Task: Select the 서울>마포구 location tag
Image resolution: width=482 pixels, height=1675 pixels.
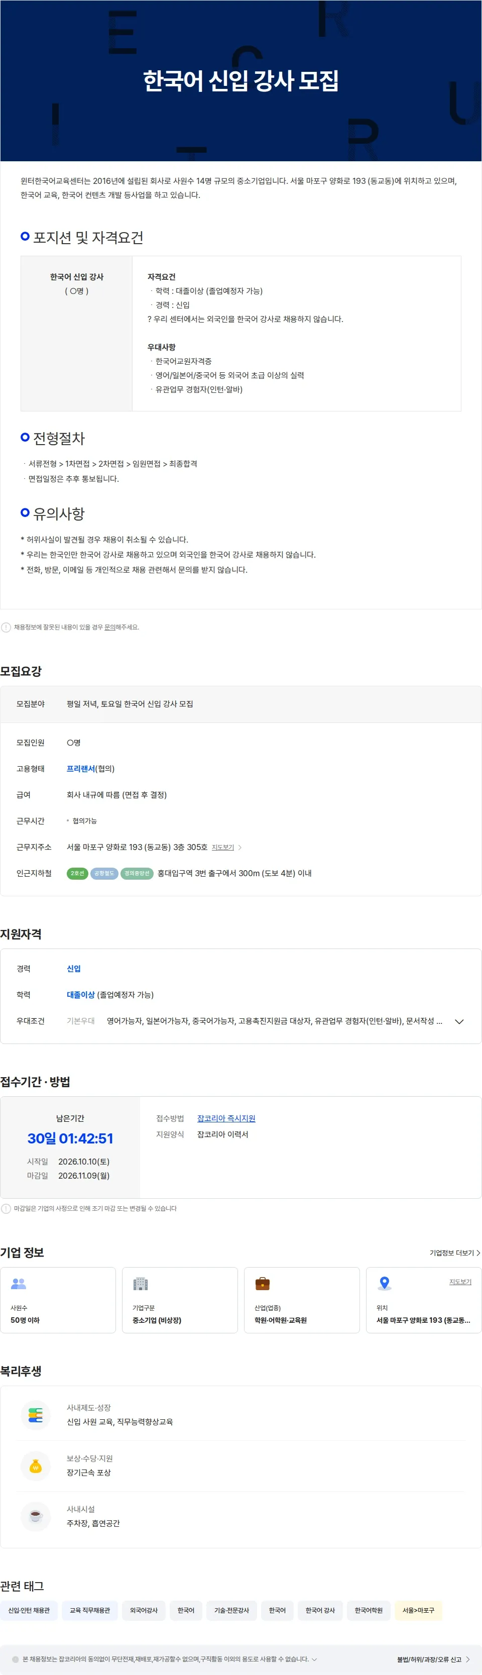Action: pos(418,1610)
